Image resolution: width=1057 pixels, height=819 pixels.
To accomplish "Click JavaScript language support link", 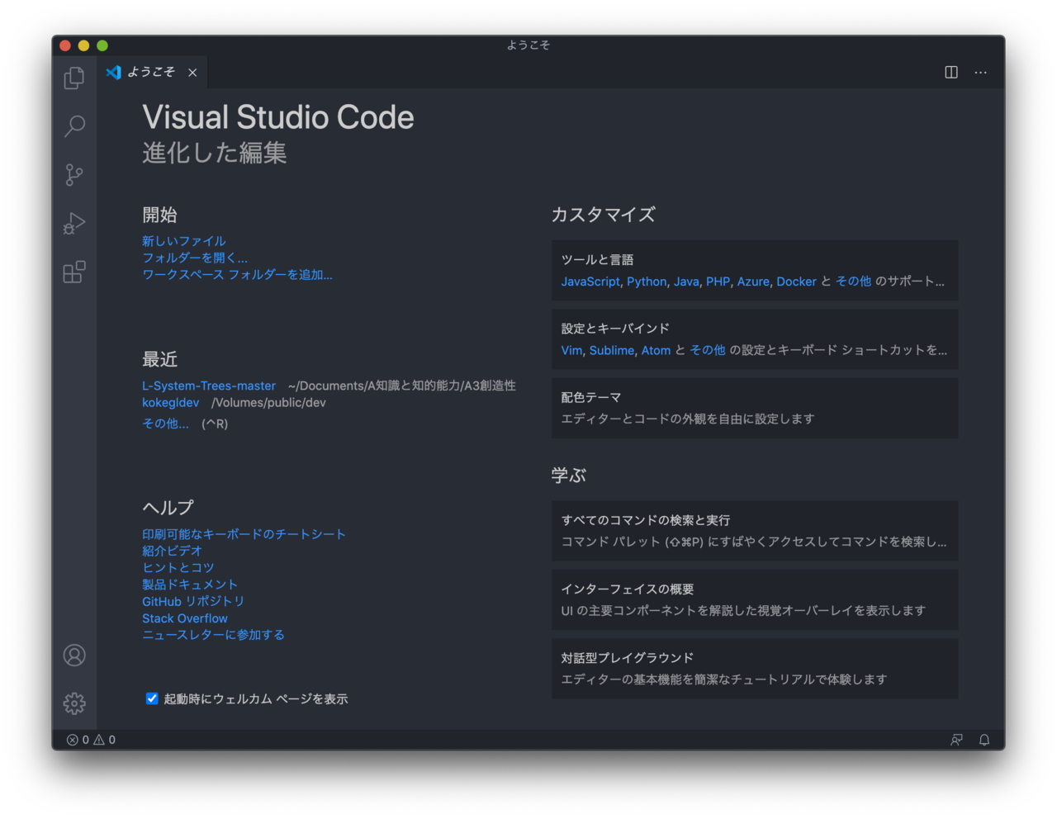I will click(590, 282).
